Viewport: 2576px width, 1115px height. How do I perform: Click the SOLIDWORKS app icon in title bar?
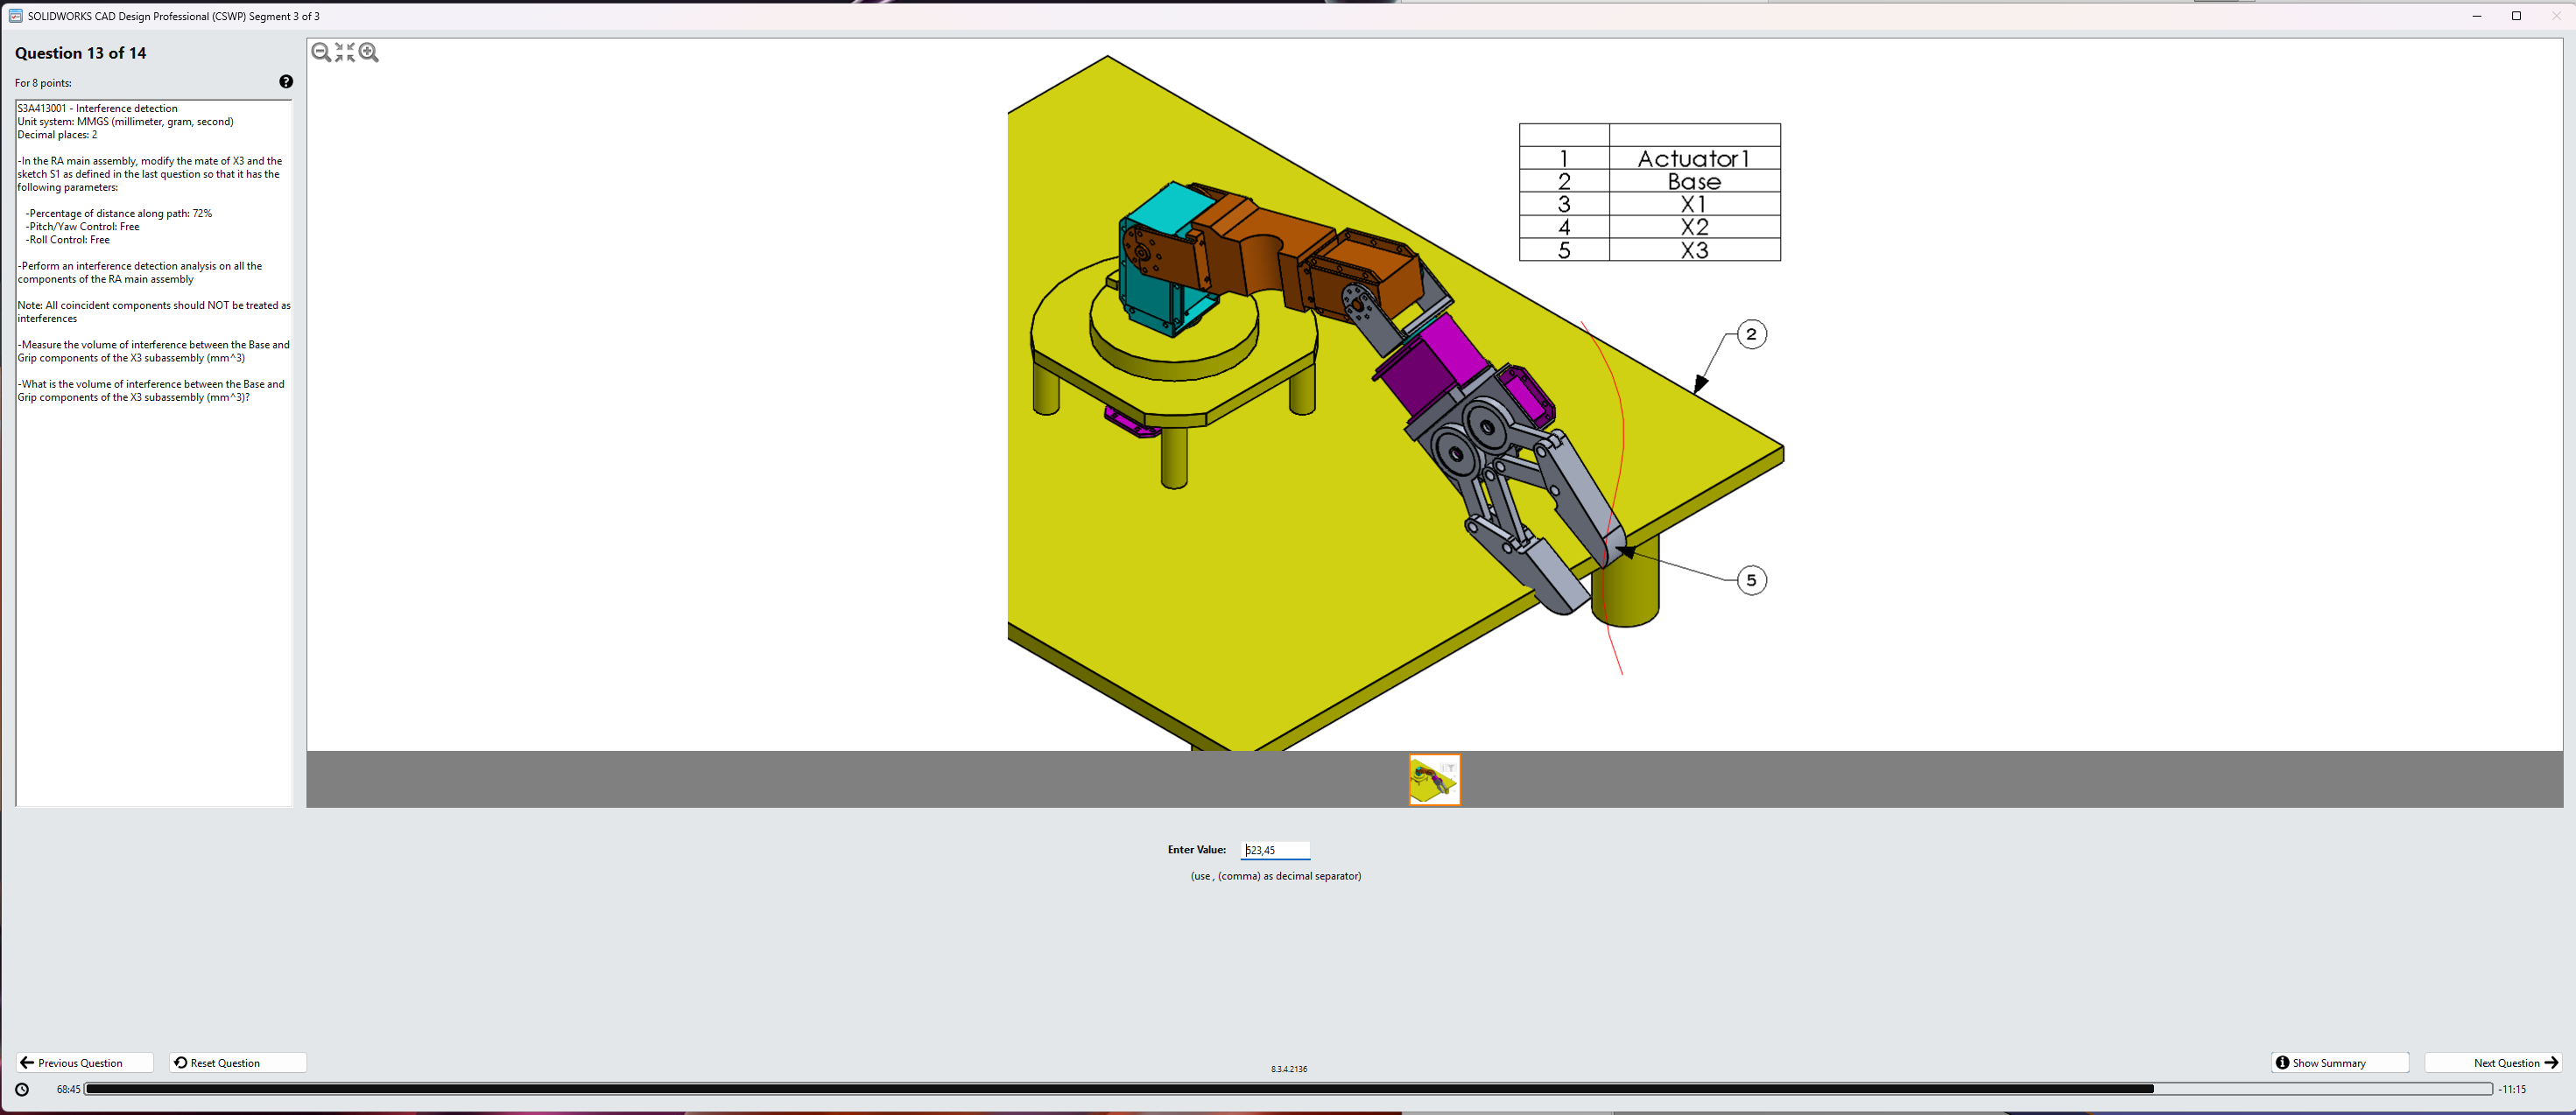[15, 16]
